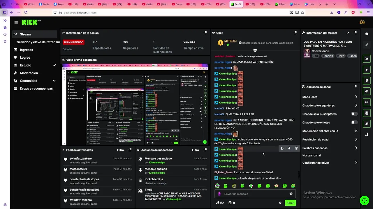Click the pencil icon in the right rail
Viewport: 373px width, 209px height.
(x=367, y=45)
